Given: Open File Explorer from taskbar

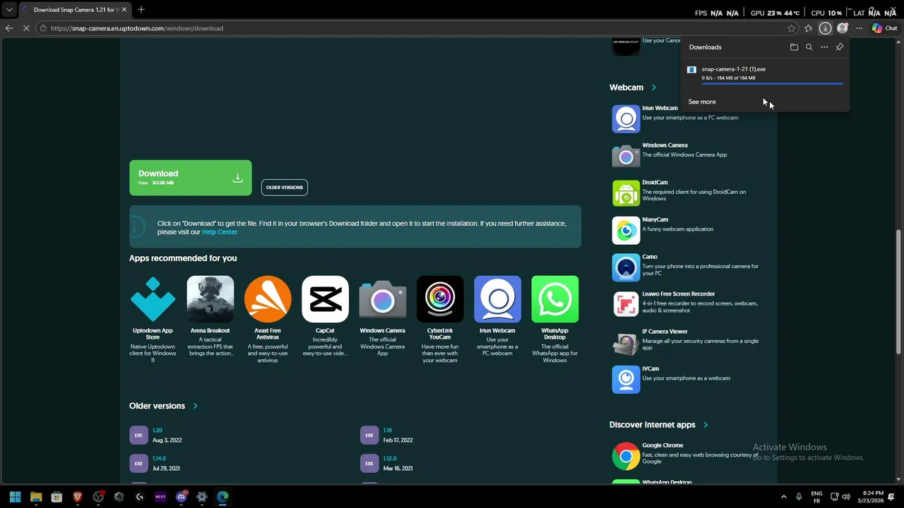Looking at the screenshot, I should click(36, 497).
